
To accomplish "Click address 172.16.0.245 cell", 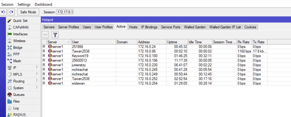I will (x=152, y=70).
